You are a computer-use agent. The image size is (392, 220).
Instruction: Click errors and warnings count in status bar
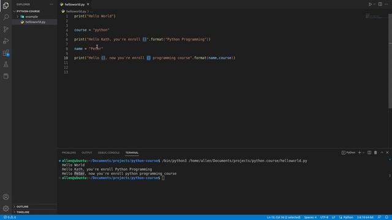(10, 218)
